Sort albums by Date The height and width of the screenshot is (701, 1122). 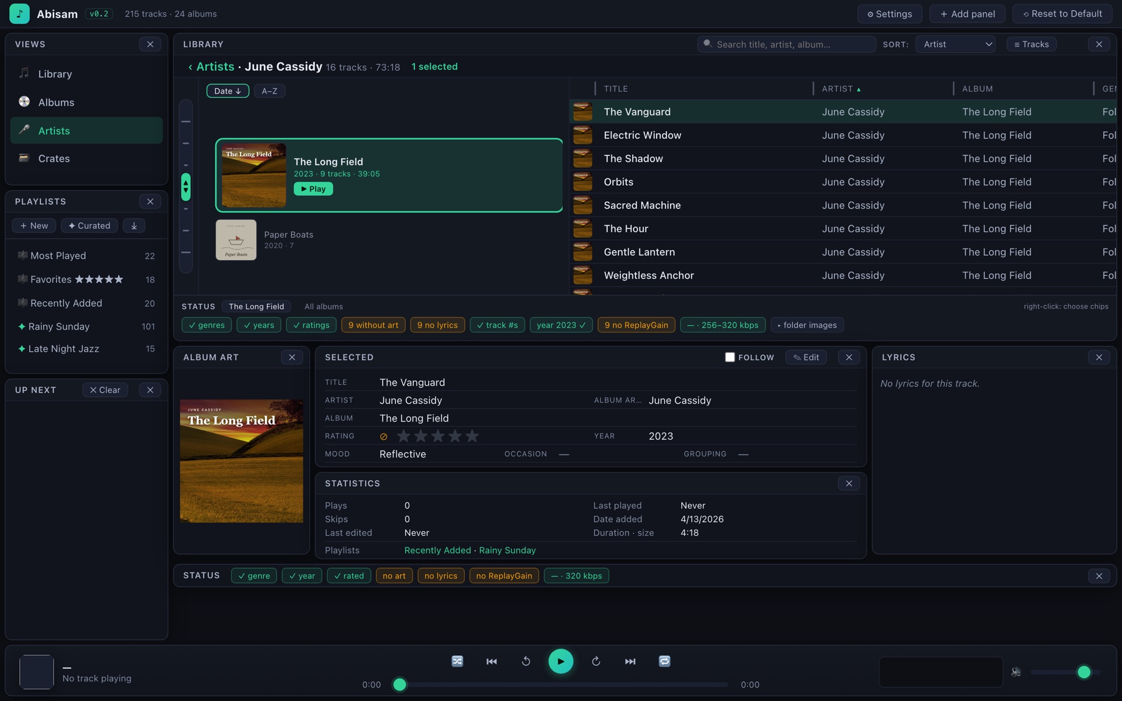click(x=228, y=91)
